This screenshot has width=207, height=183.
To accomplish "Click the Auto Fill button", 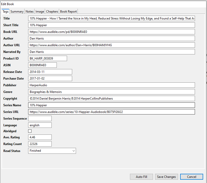I will 141,177.
